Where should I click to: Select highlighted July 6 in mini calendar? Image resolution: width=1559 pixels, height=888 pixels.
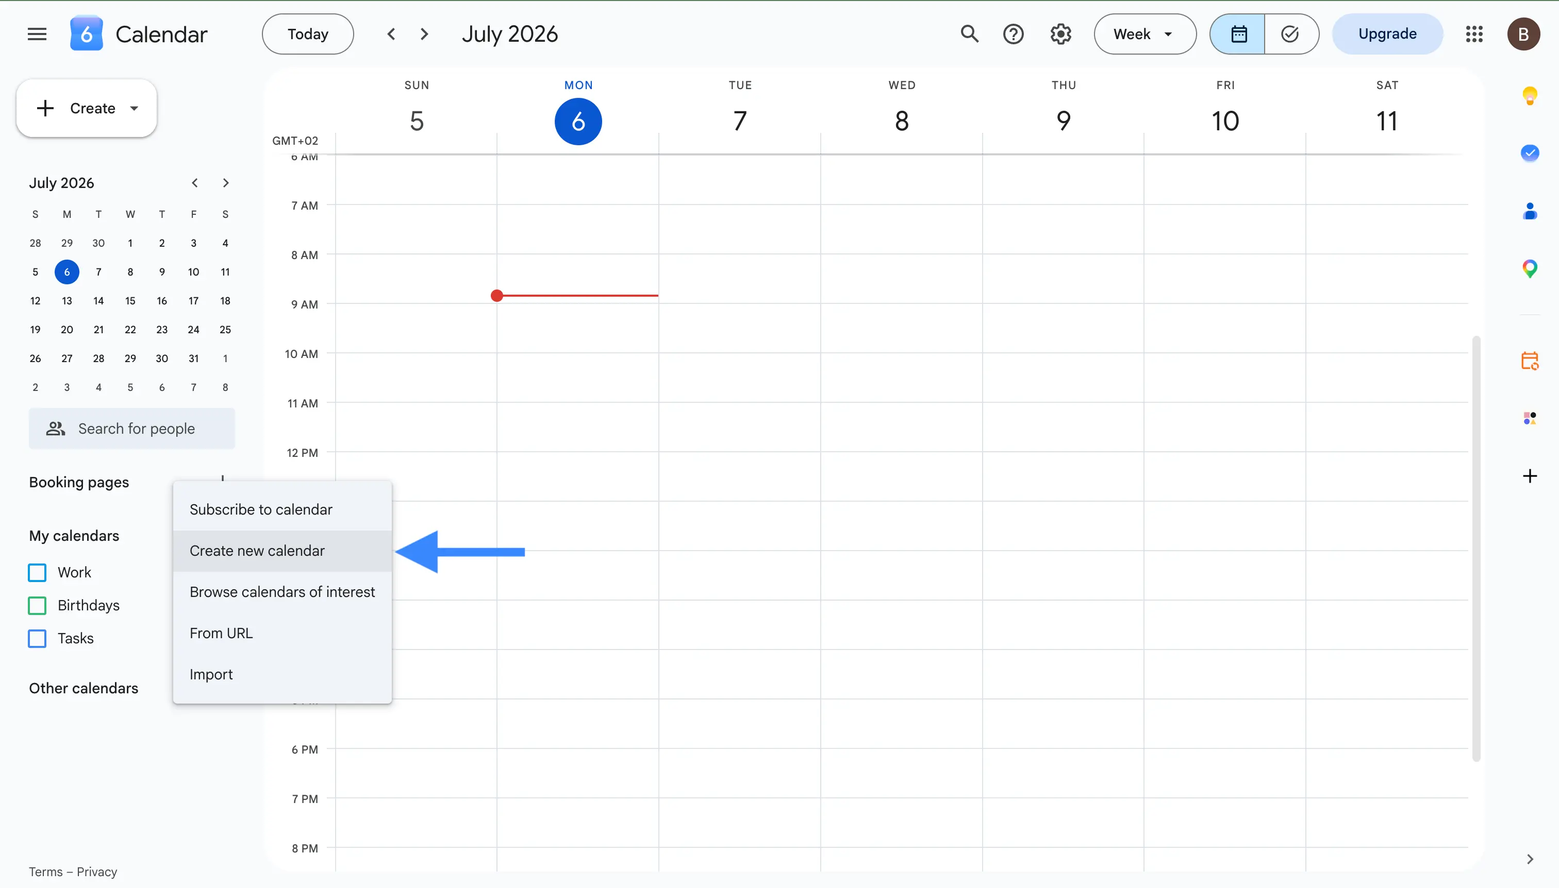coord(67,272)
